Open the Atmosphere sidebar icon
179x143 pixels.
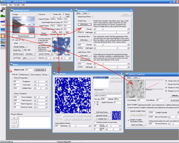3,31
